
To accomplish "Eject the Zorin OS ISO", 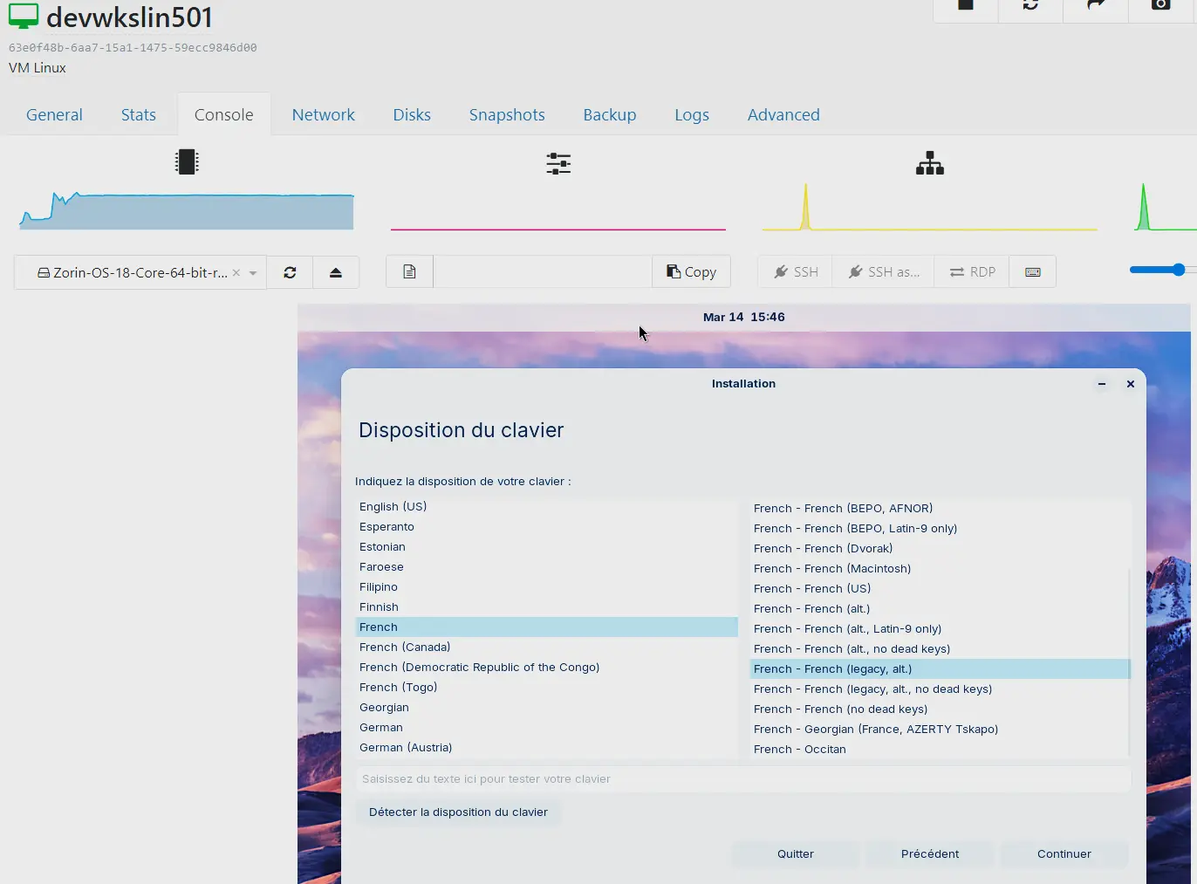I will tap(336, 271).
